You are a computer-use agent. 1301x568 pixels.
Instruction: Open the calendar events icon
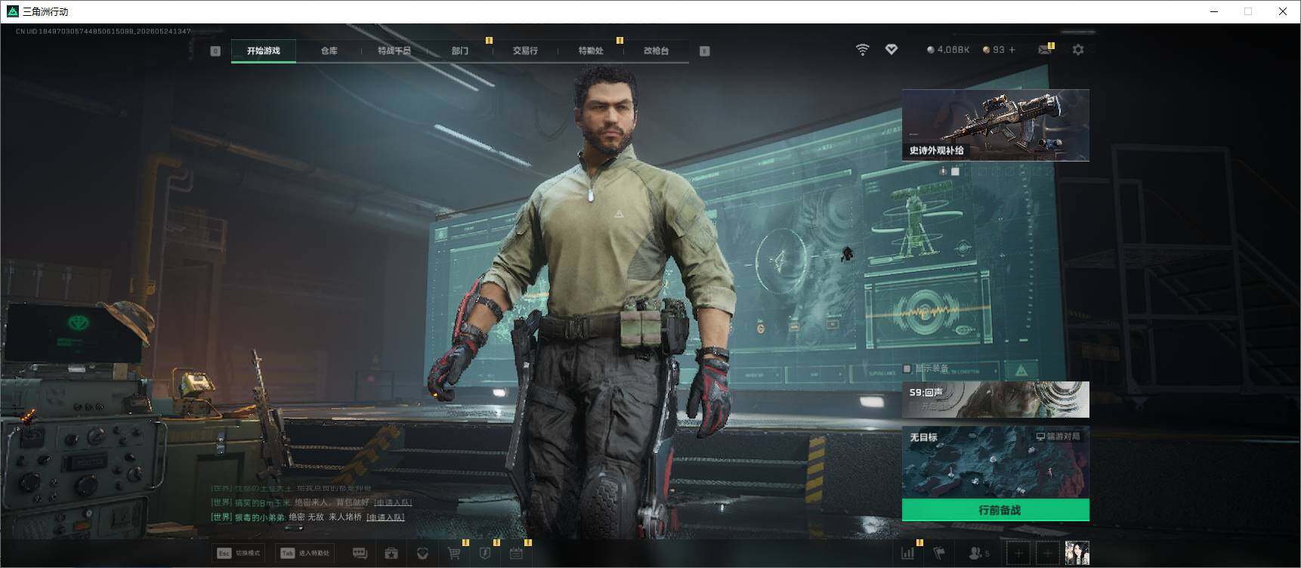(516, 554)
